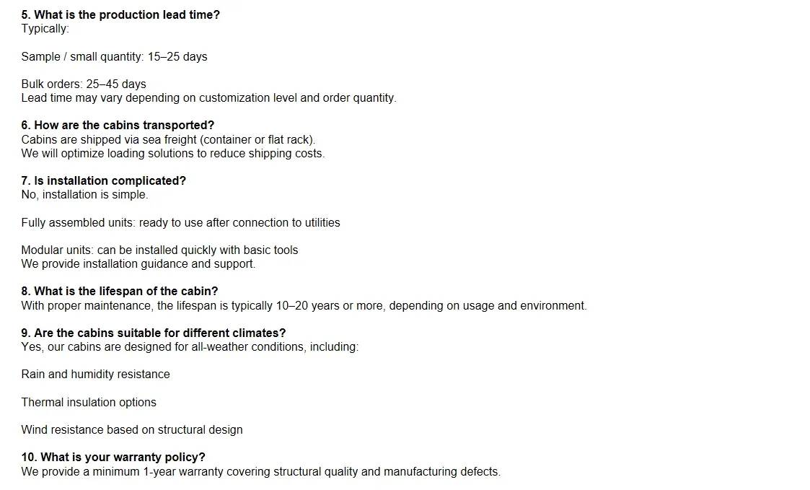Click the 'Bulk orders: 25–45 days' line
810x490 pixels.
click(84, 84)
